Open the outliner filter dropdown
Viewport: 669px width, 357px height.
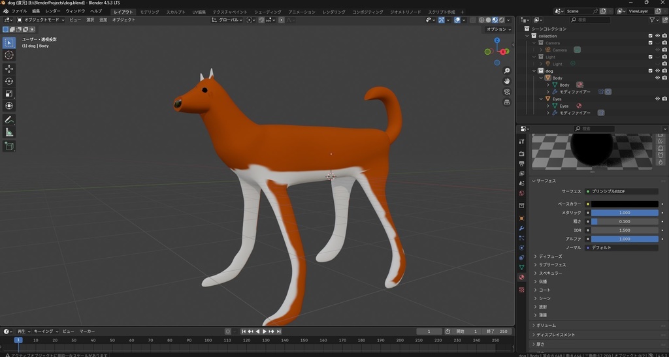tap(653, 20)
